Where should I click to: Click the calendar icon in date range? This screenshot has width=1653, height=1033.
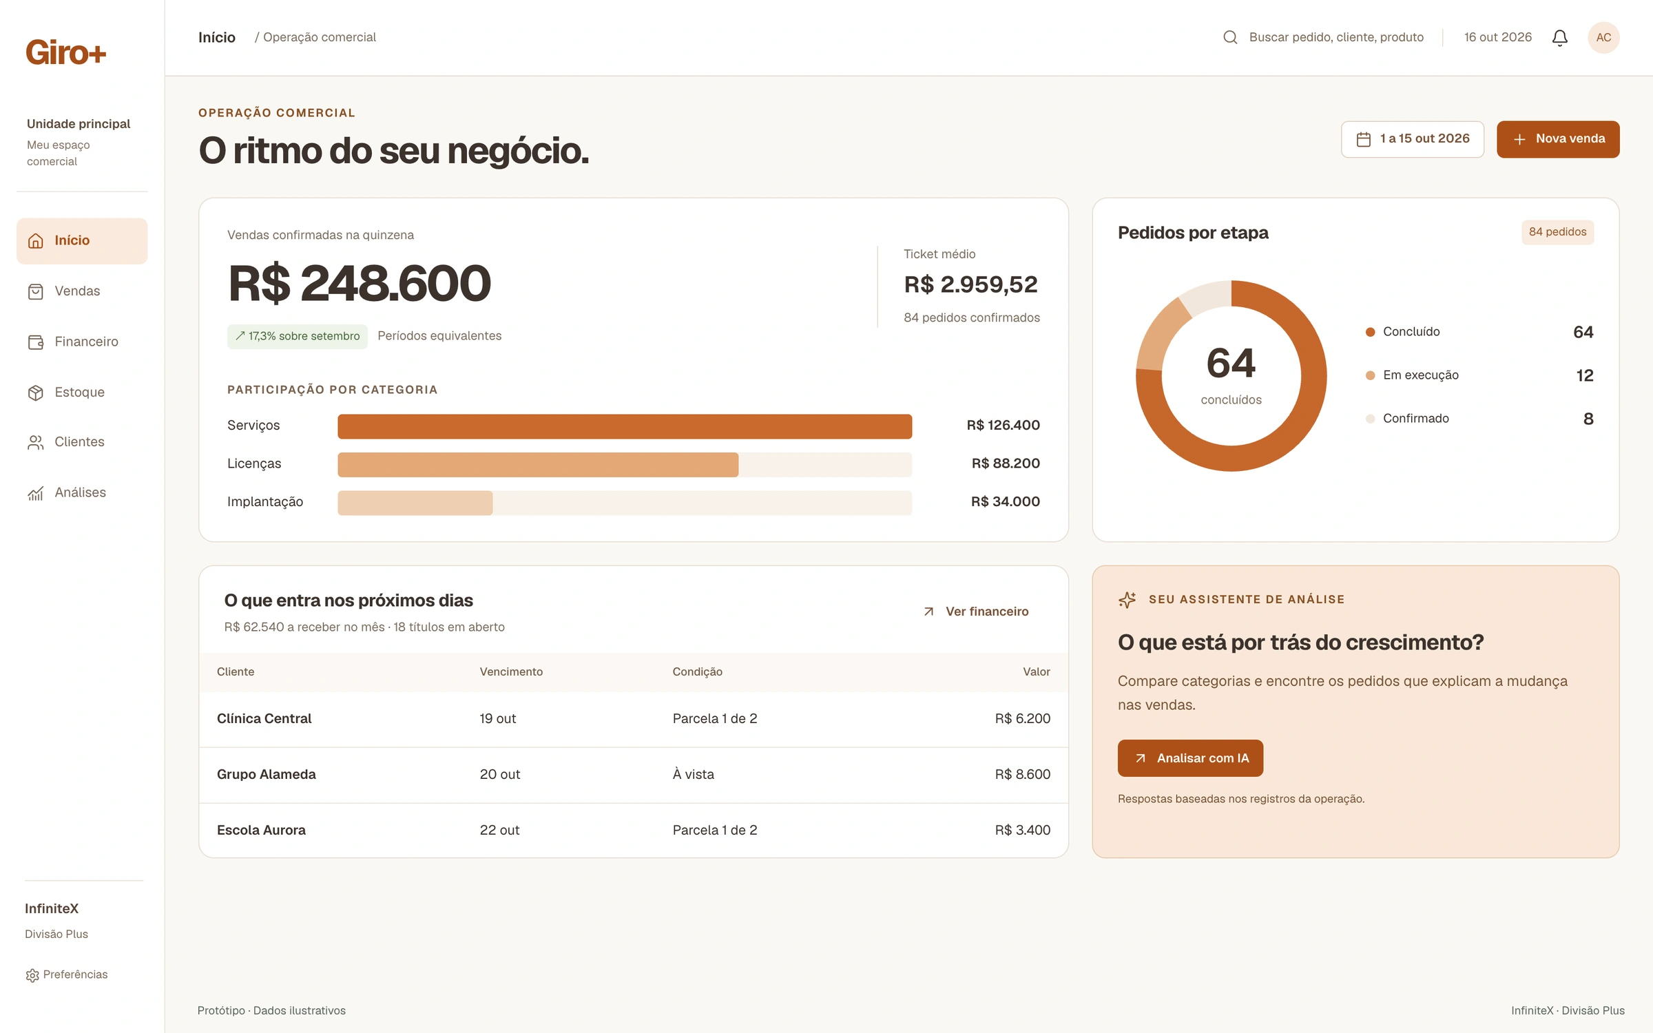(x=1364, y=139)
